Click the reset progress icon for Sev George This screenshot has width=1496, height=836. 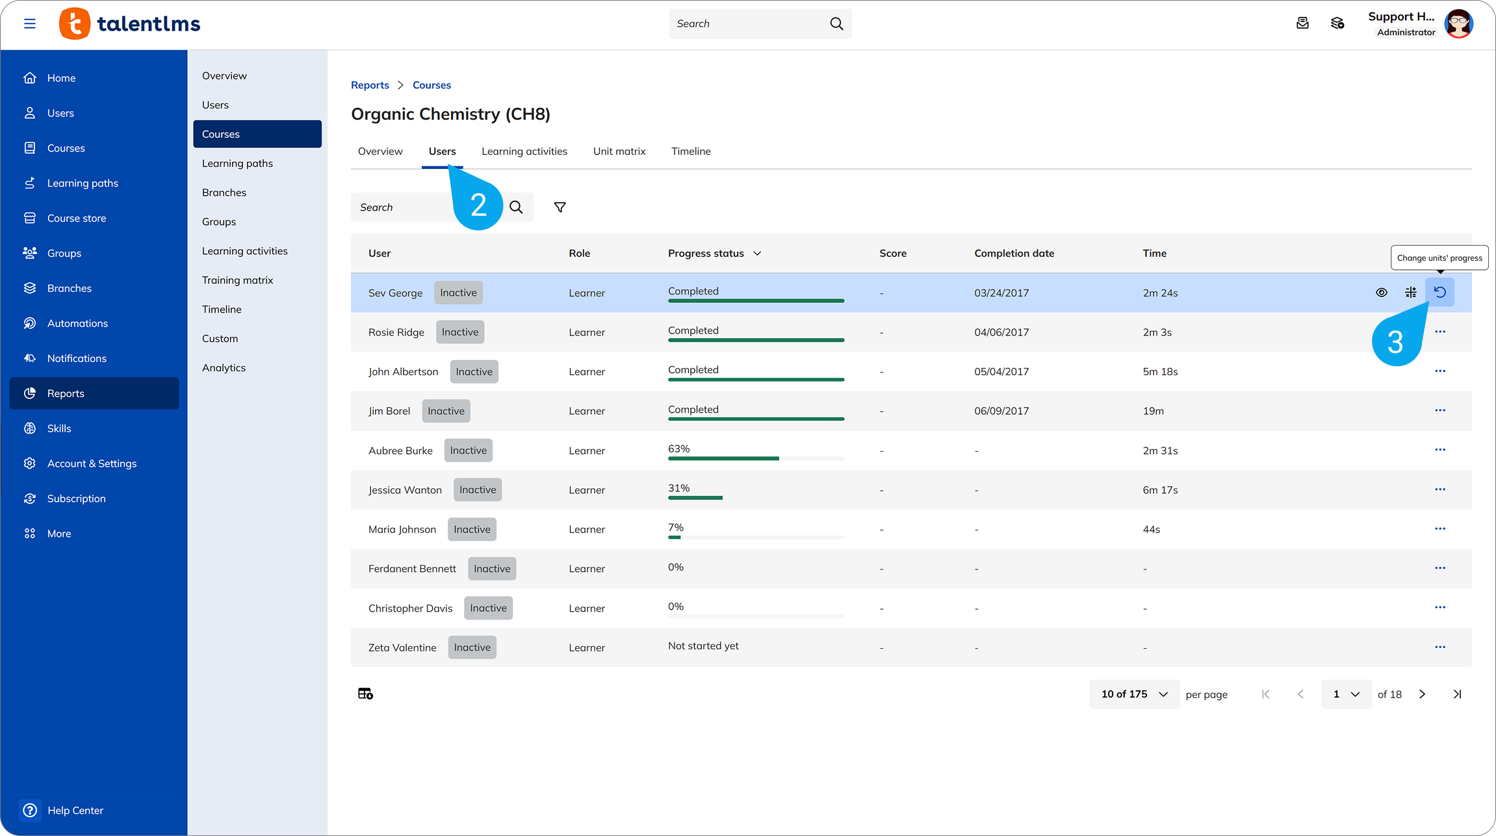[x=1439, y=293]
